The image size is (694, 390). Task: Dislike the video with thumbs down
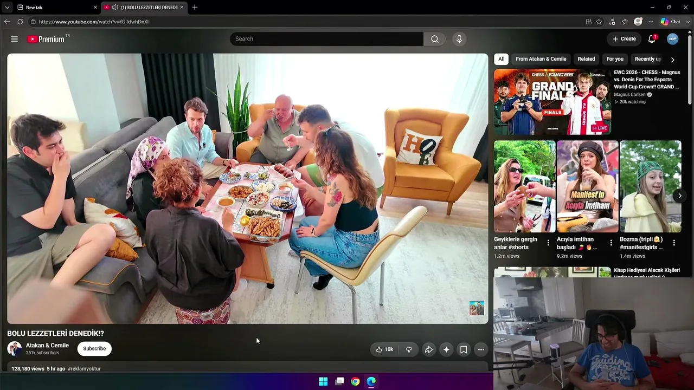click(409, 349)
